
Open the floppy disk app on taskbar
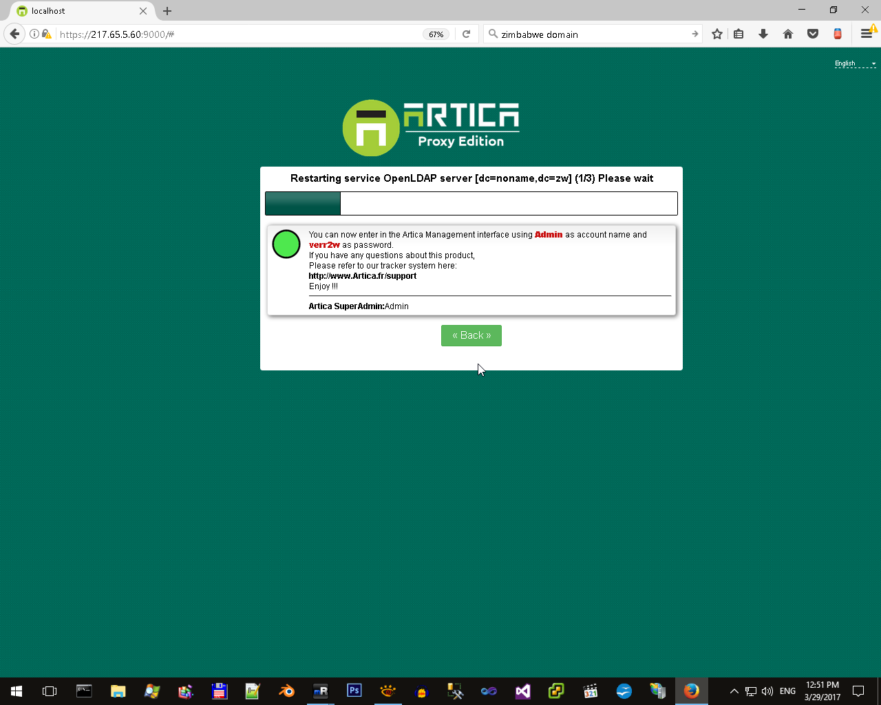tap(219, 691)
